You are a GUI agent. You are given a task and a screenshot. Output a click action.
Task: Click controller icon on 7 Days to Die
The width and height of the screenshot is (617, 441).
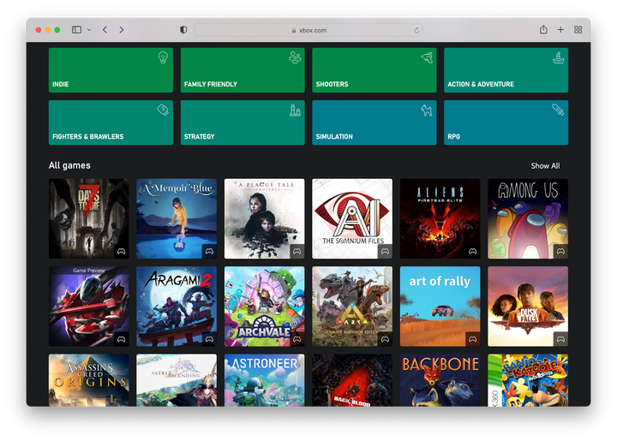tap(121, 251)
